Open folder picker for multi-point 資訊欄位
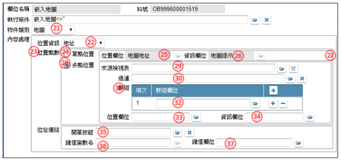The width and height of the screenshot is (341, 161). coord(310,117)
